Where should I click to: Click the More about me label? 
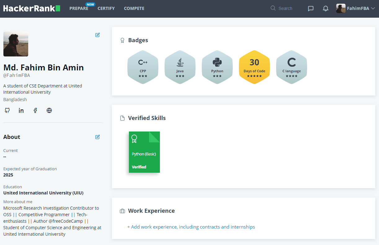(x=18, y=202)
